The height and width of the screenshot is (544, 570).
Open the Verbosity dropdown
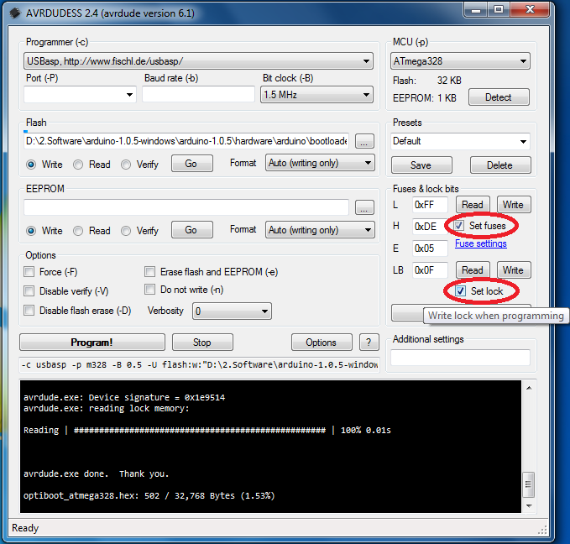pyautogui.click(x=232, y=311)
